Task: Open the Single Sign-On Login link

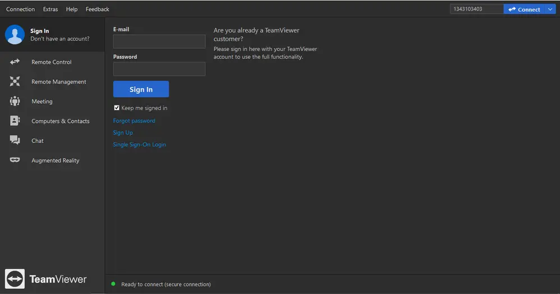Action: (139, 144)
